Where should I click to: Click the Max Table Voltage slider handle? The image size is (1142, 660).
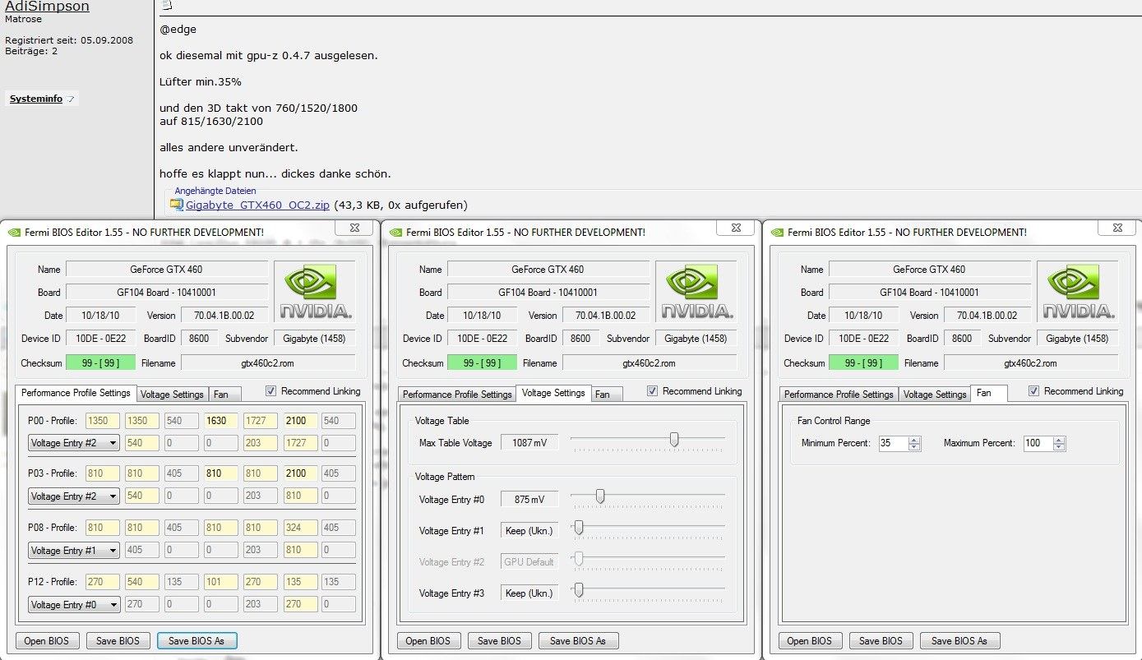click(674, 440)
